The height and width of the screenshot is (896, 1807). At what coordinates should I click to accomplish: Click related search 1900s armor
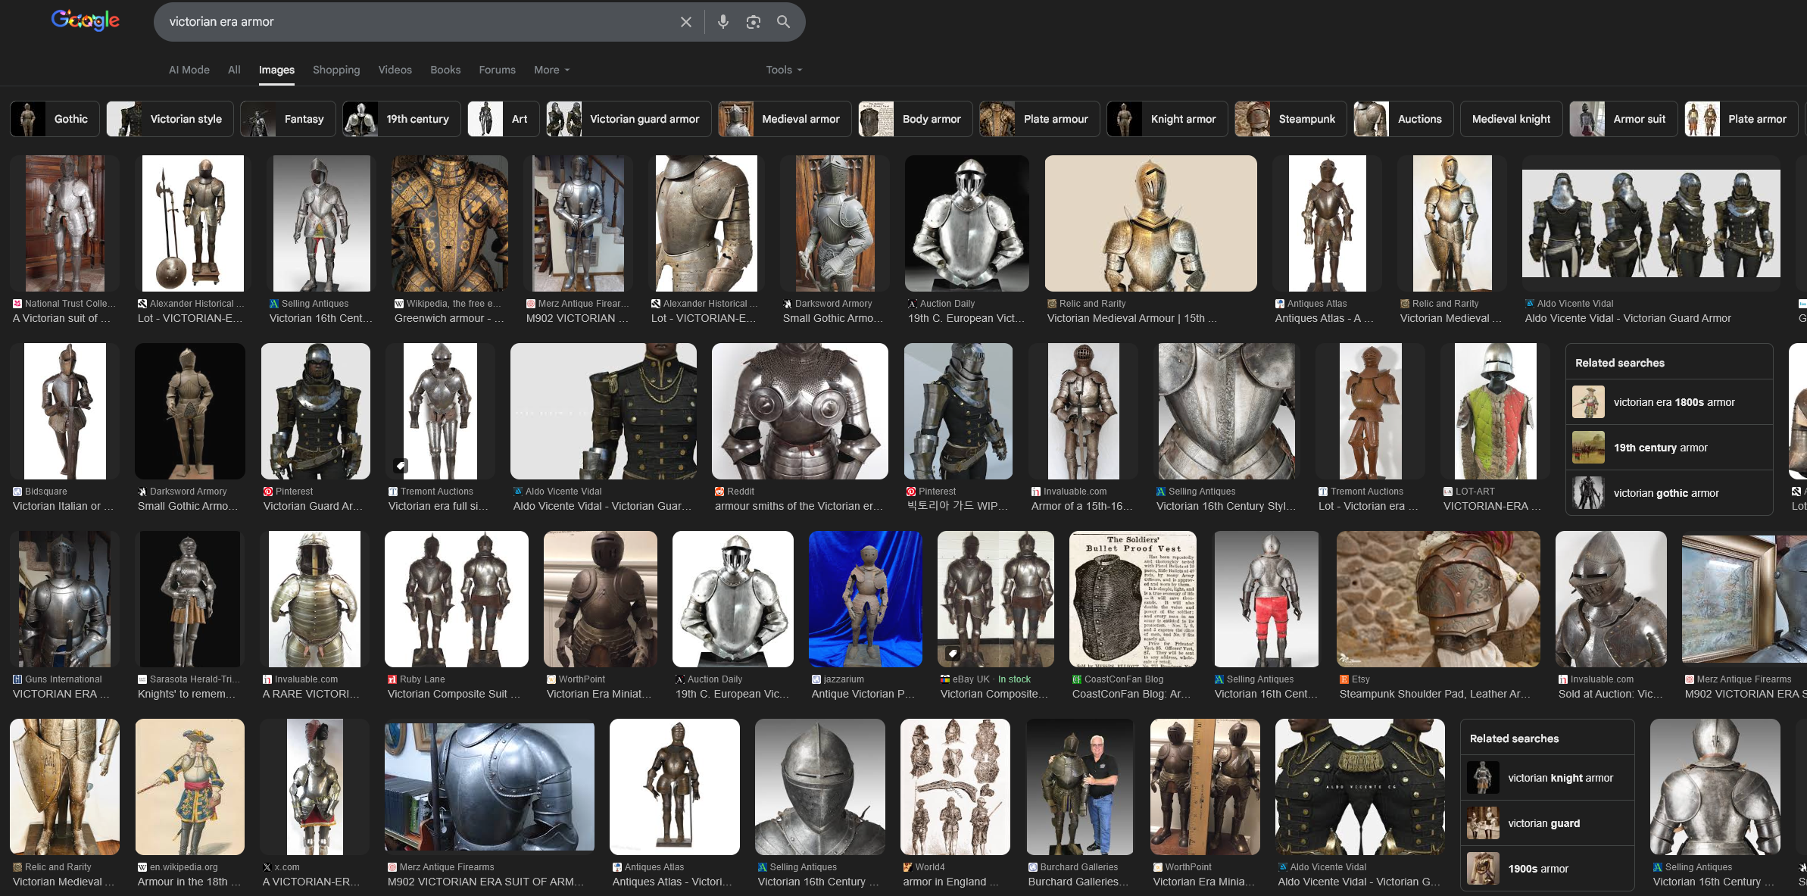pos(1537,869)
